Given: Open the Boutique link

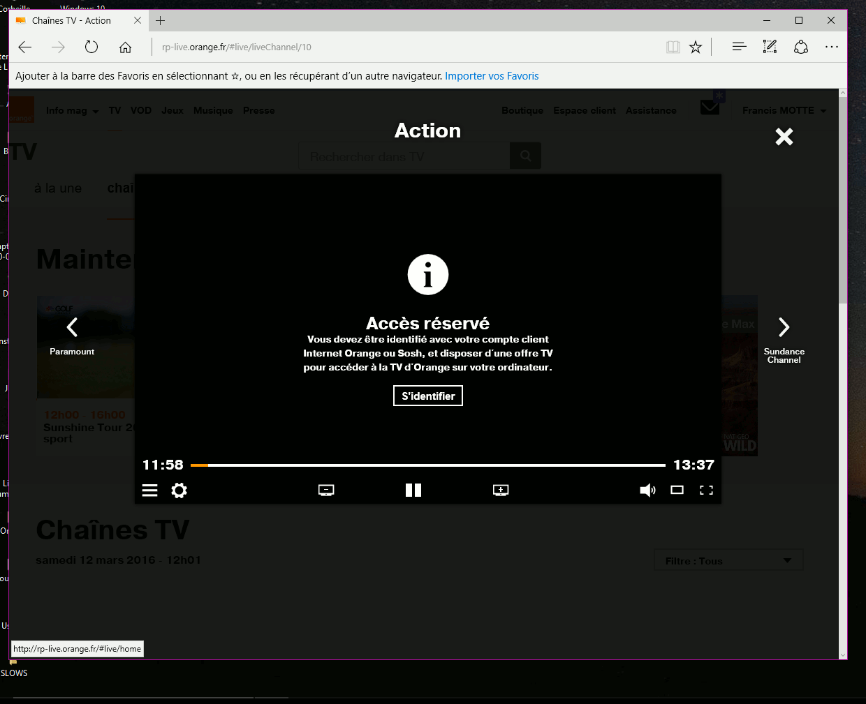Looking at the screenshot, I should [x=522, y=110].
